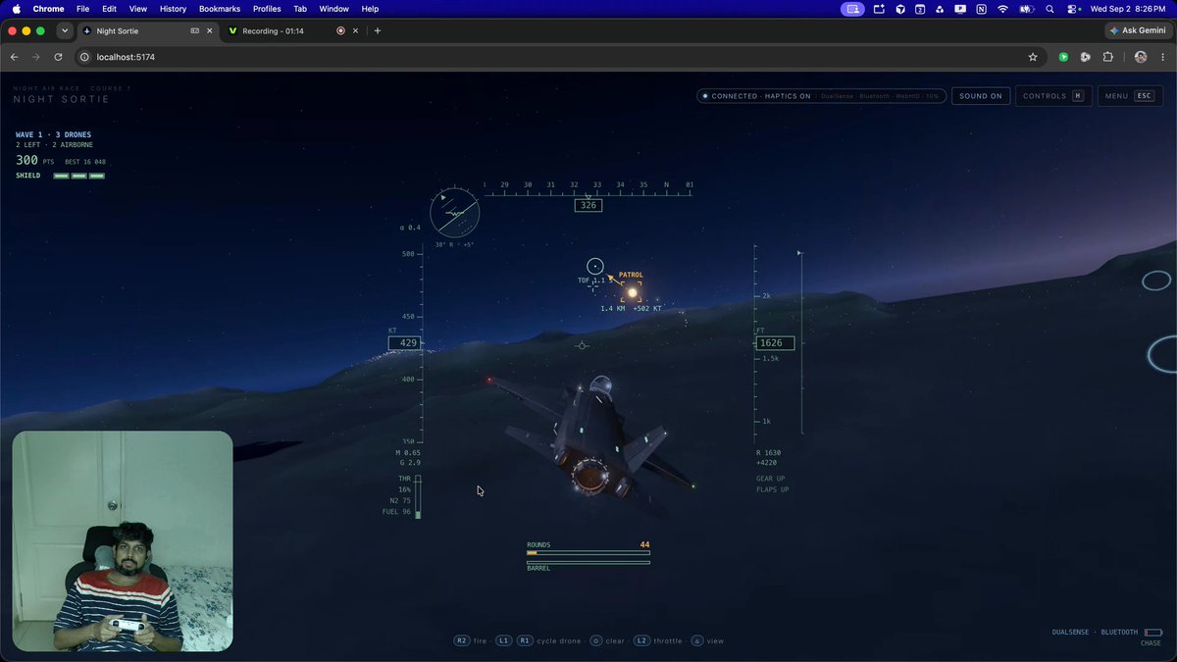Click the gray swirl extension icon
The image size is (1177, 662).
click(1086, 57)
